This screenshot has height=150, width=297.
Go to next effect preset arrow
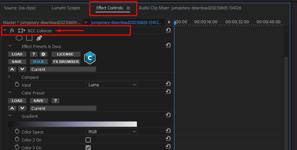pos(22,69)
